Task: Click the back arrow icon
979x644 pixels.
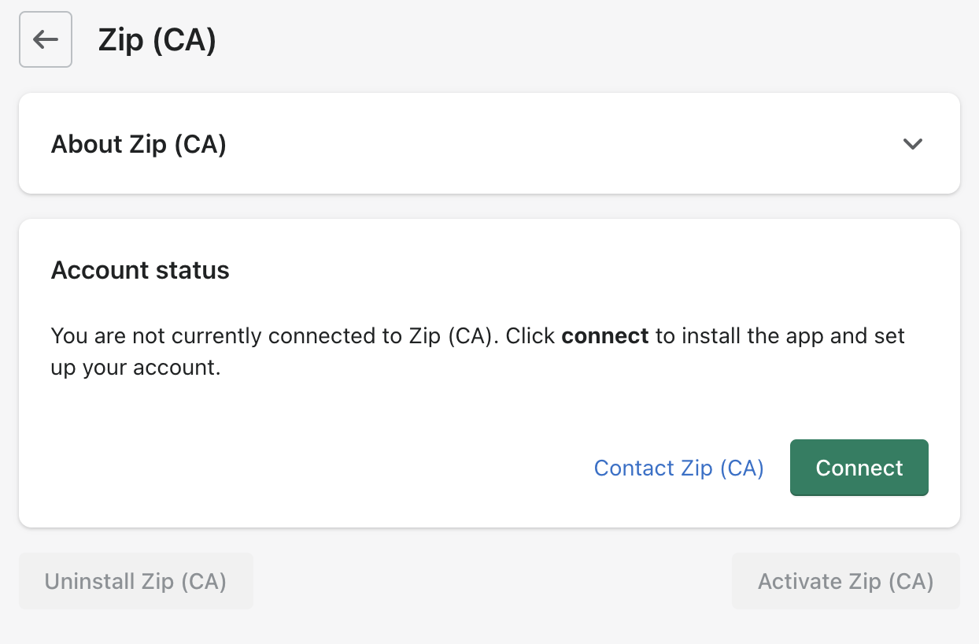Action: click(46, 39)
